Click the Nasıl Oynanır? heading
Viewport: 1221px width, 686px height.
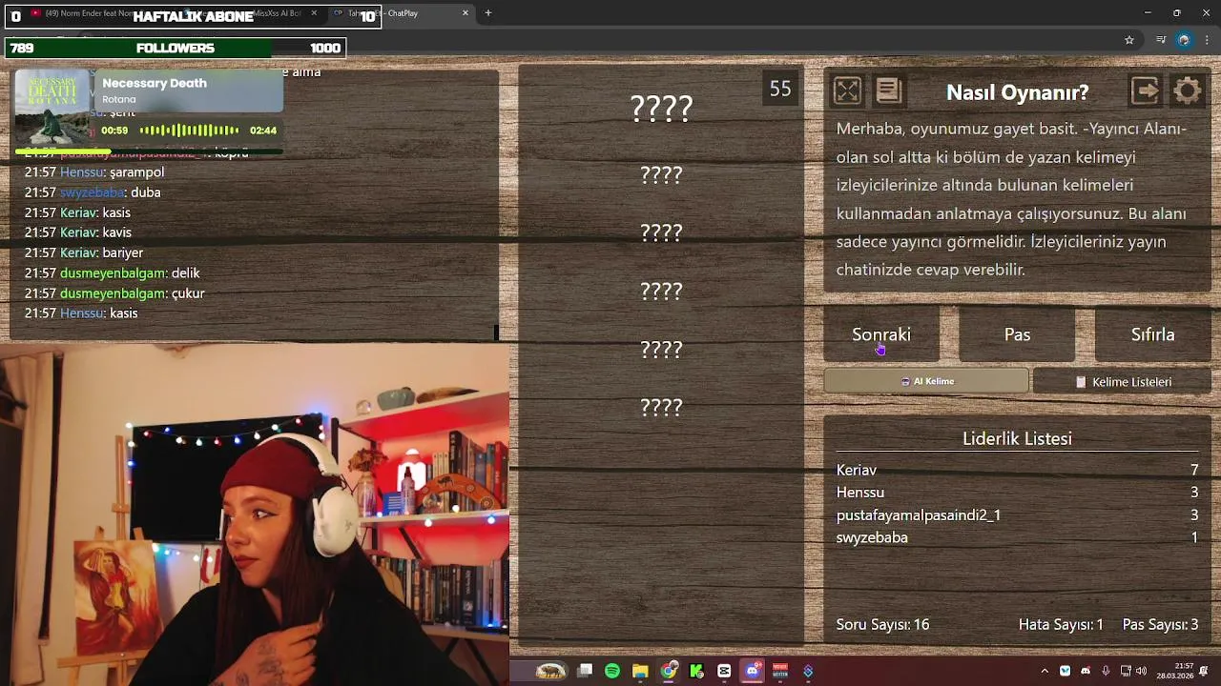pos(1017,92)
